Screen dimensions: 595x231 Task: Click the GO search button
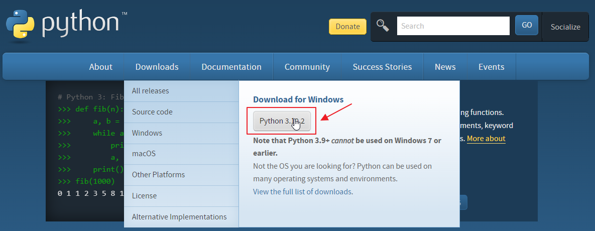tap(526, 25)
